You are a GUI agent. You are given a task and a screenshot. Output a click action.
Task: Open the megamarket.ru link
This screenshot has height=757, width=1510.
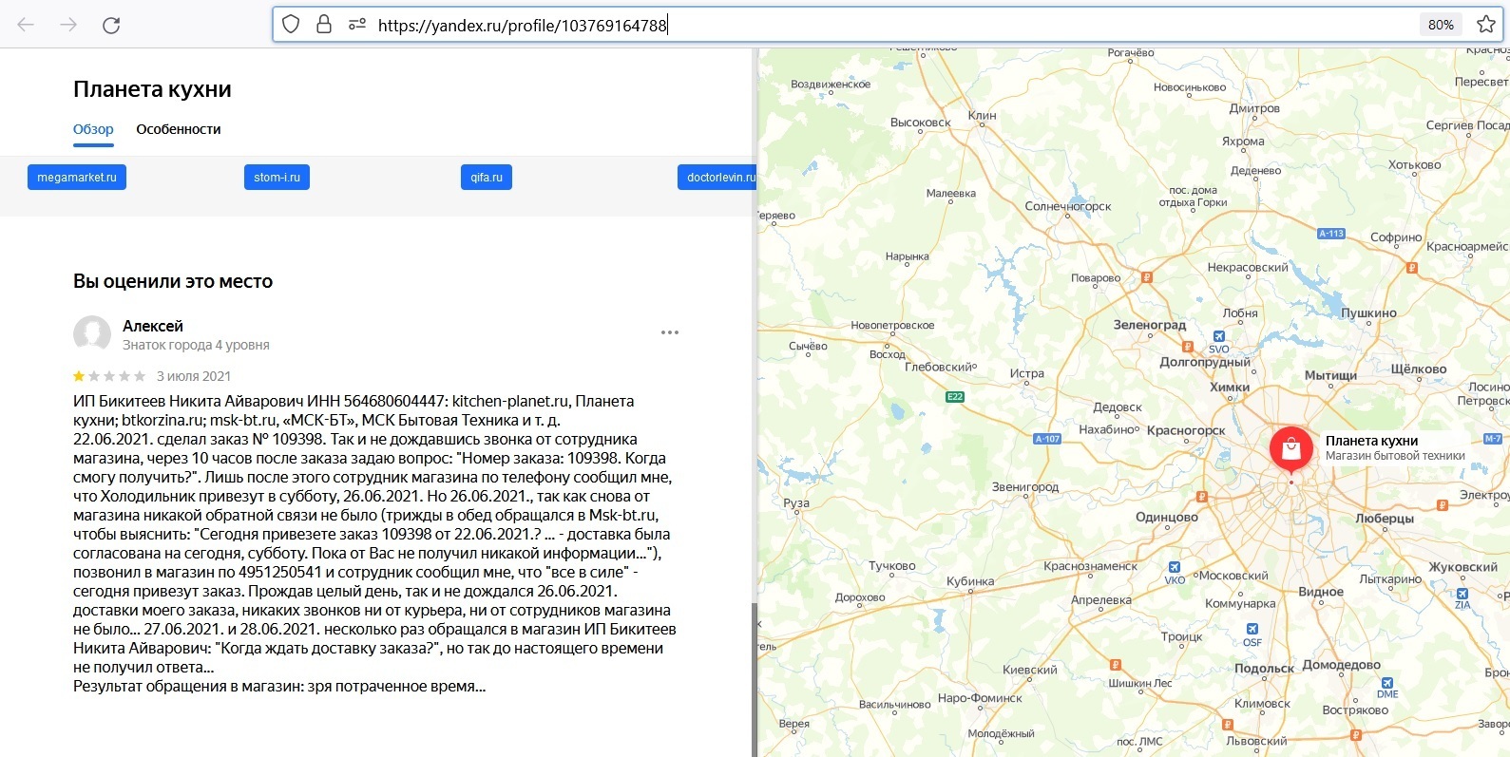point(77,178)
